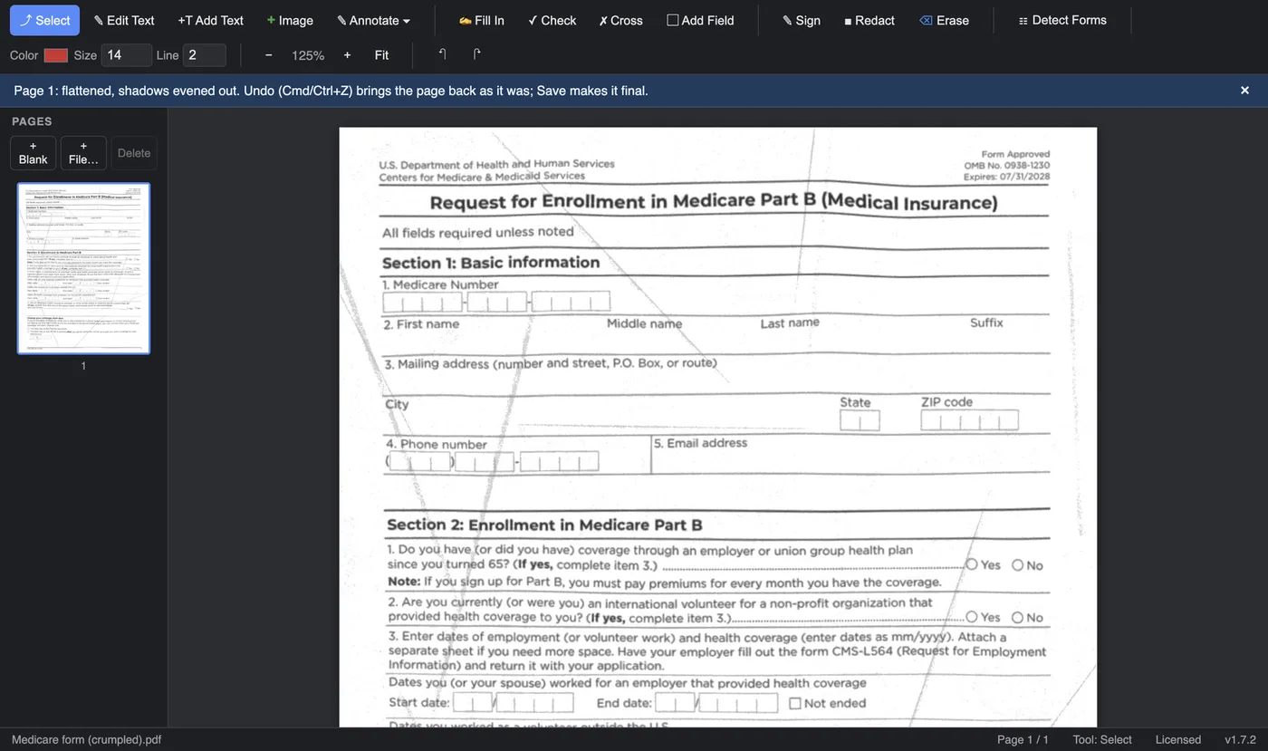Viewport: 1268px width, 751px height.
Task: Activate the Select tool
Action: (44, 20)
